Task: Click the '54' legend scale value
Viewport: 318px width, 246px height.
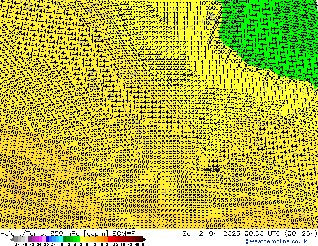Action: (144, 244)
